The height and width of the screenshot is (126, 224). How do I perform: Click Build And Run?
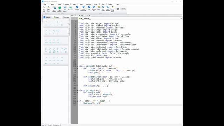point(94,8)
